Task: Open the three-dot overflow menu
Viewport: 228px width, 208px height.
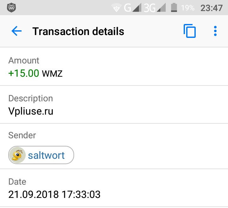Action: point(215,31)
